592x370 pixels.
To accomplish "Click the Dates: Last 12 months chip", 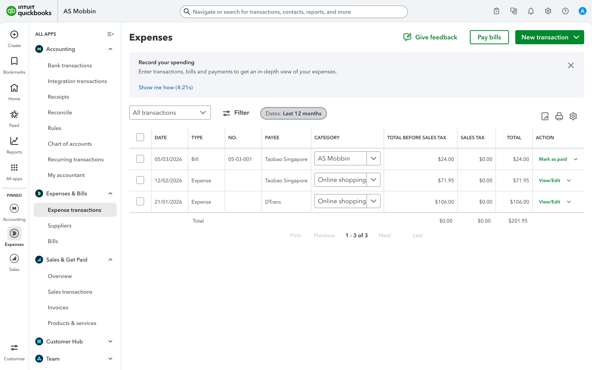I will tap(293, 113).
